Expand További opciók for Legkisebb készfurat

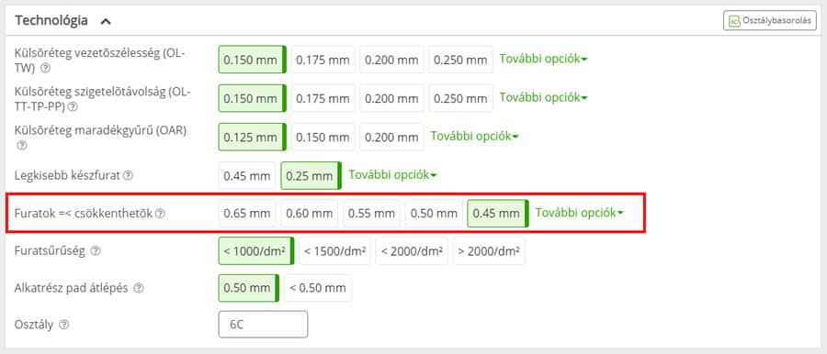point(392,175)
